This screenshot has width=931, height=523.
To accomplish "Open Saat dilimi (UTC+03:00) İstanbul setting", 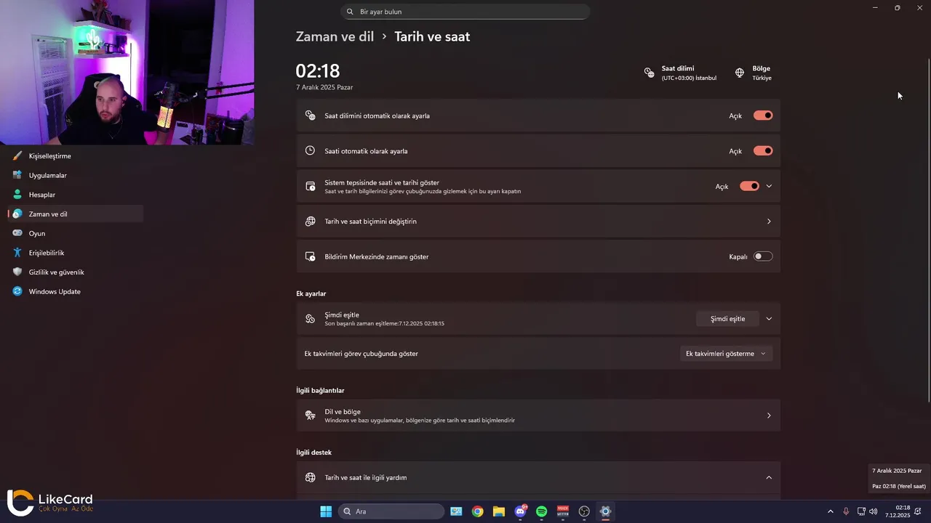I will 681,73.
